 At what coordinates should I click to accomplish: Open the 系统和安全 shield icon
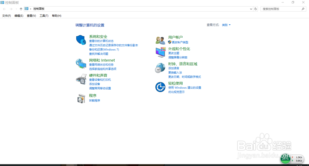point(81,40)
